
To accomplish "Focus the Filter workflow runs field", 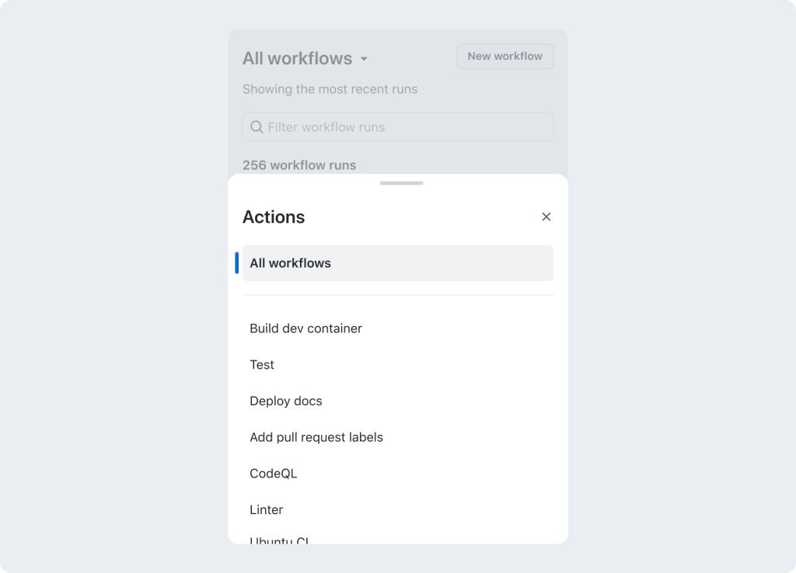I will pos(404,127).
